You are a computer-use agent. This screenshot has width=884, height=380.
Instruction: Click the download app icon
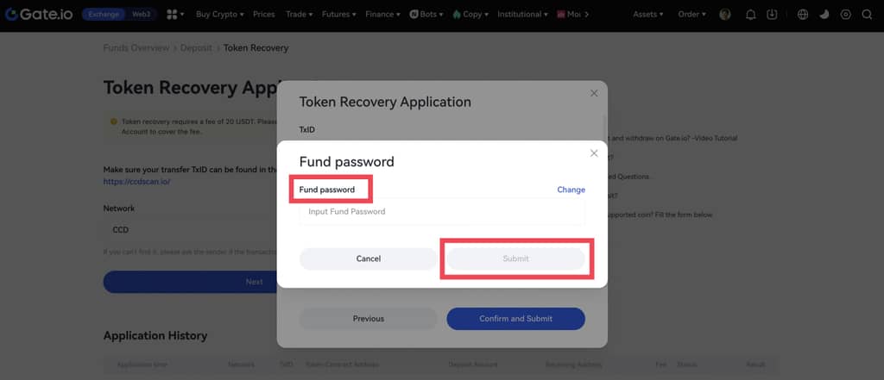coord(772,15)
